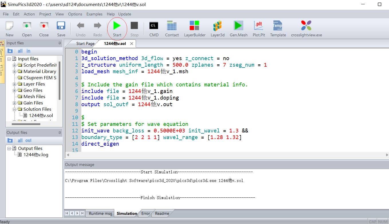Pin the Output files panel
389x224 pixels.
[60, 133]
